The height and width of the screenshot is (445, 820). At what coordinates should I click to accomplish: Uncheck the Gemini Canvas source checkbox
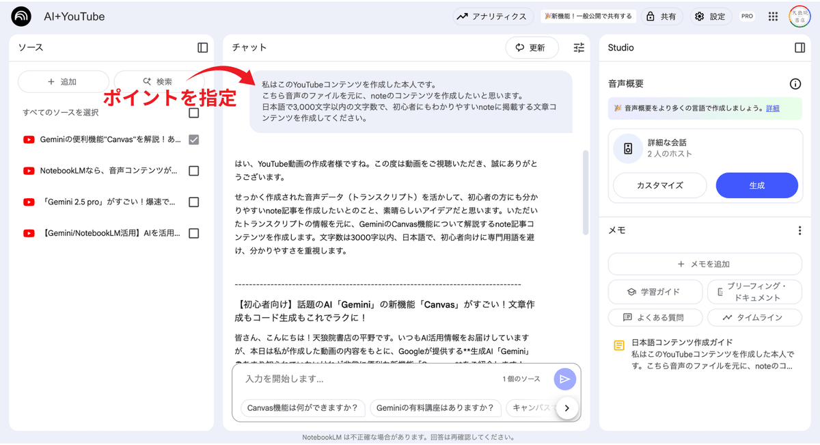click(194, 139)
